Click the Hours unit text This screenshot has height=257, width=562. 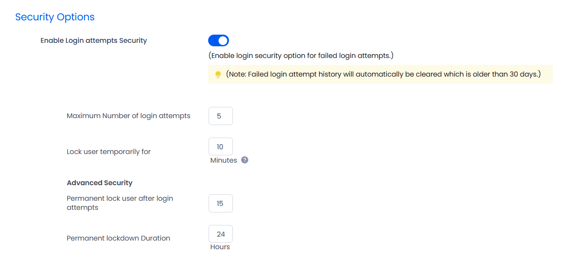220,247
